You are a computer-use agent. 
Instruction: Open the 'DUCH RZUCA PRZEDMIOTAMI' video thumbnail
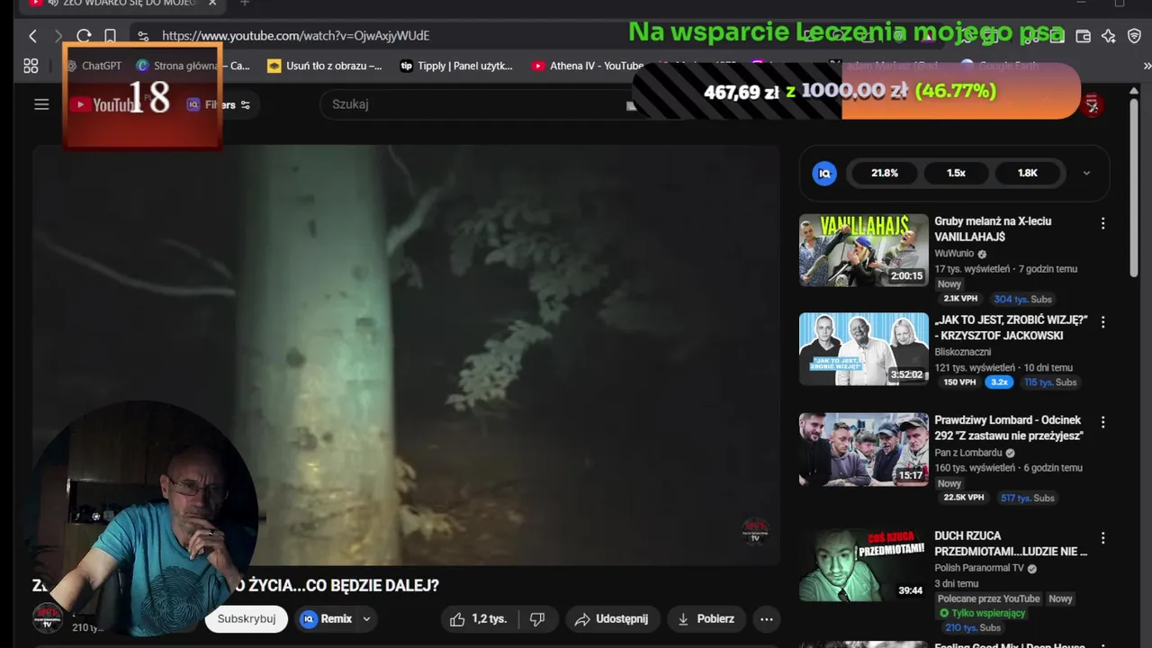(863, 564)
